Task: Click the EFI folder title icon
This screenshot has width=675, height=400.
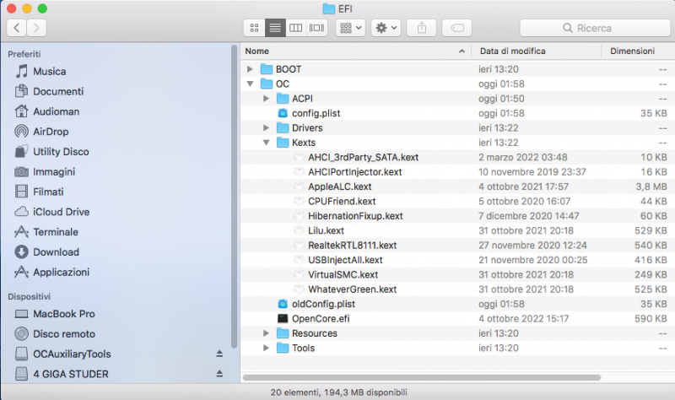Action: [329, 8]
